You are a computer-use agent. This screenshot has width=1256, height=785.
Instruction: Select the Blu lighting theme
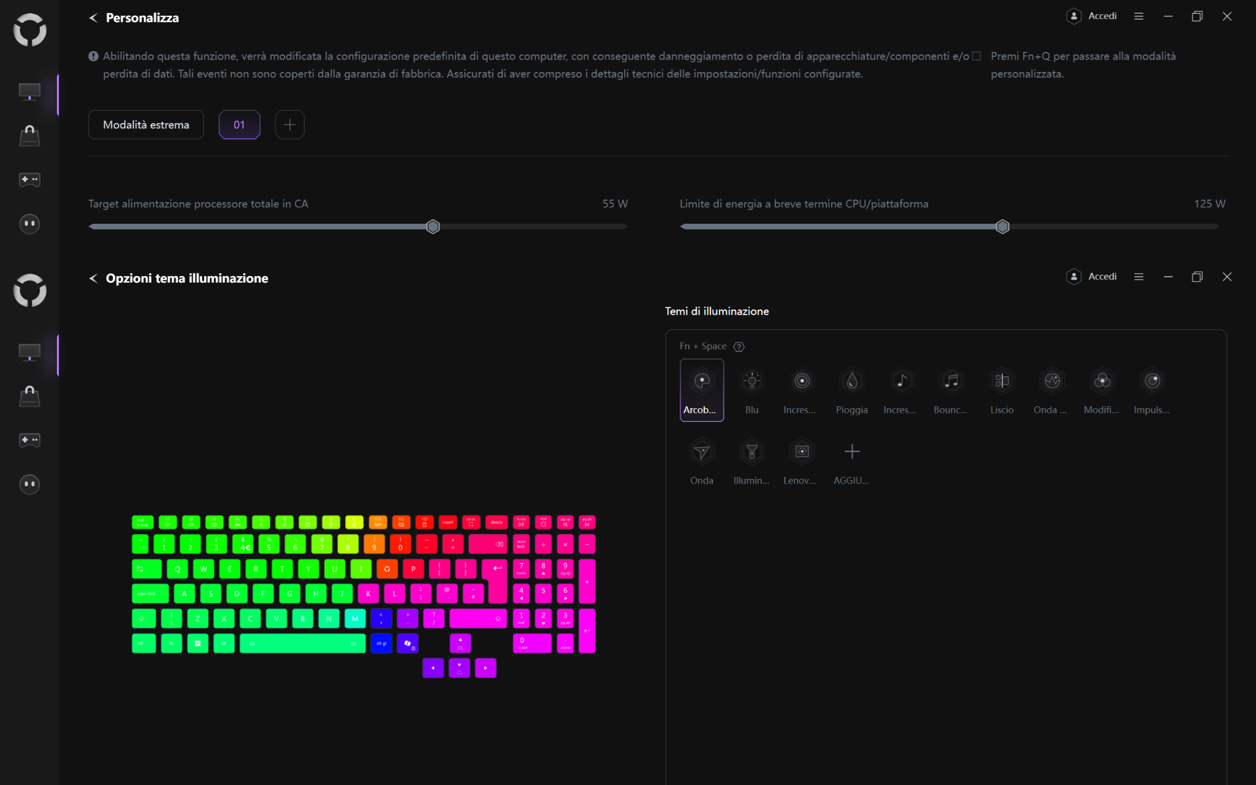752,390
